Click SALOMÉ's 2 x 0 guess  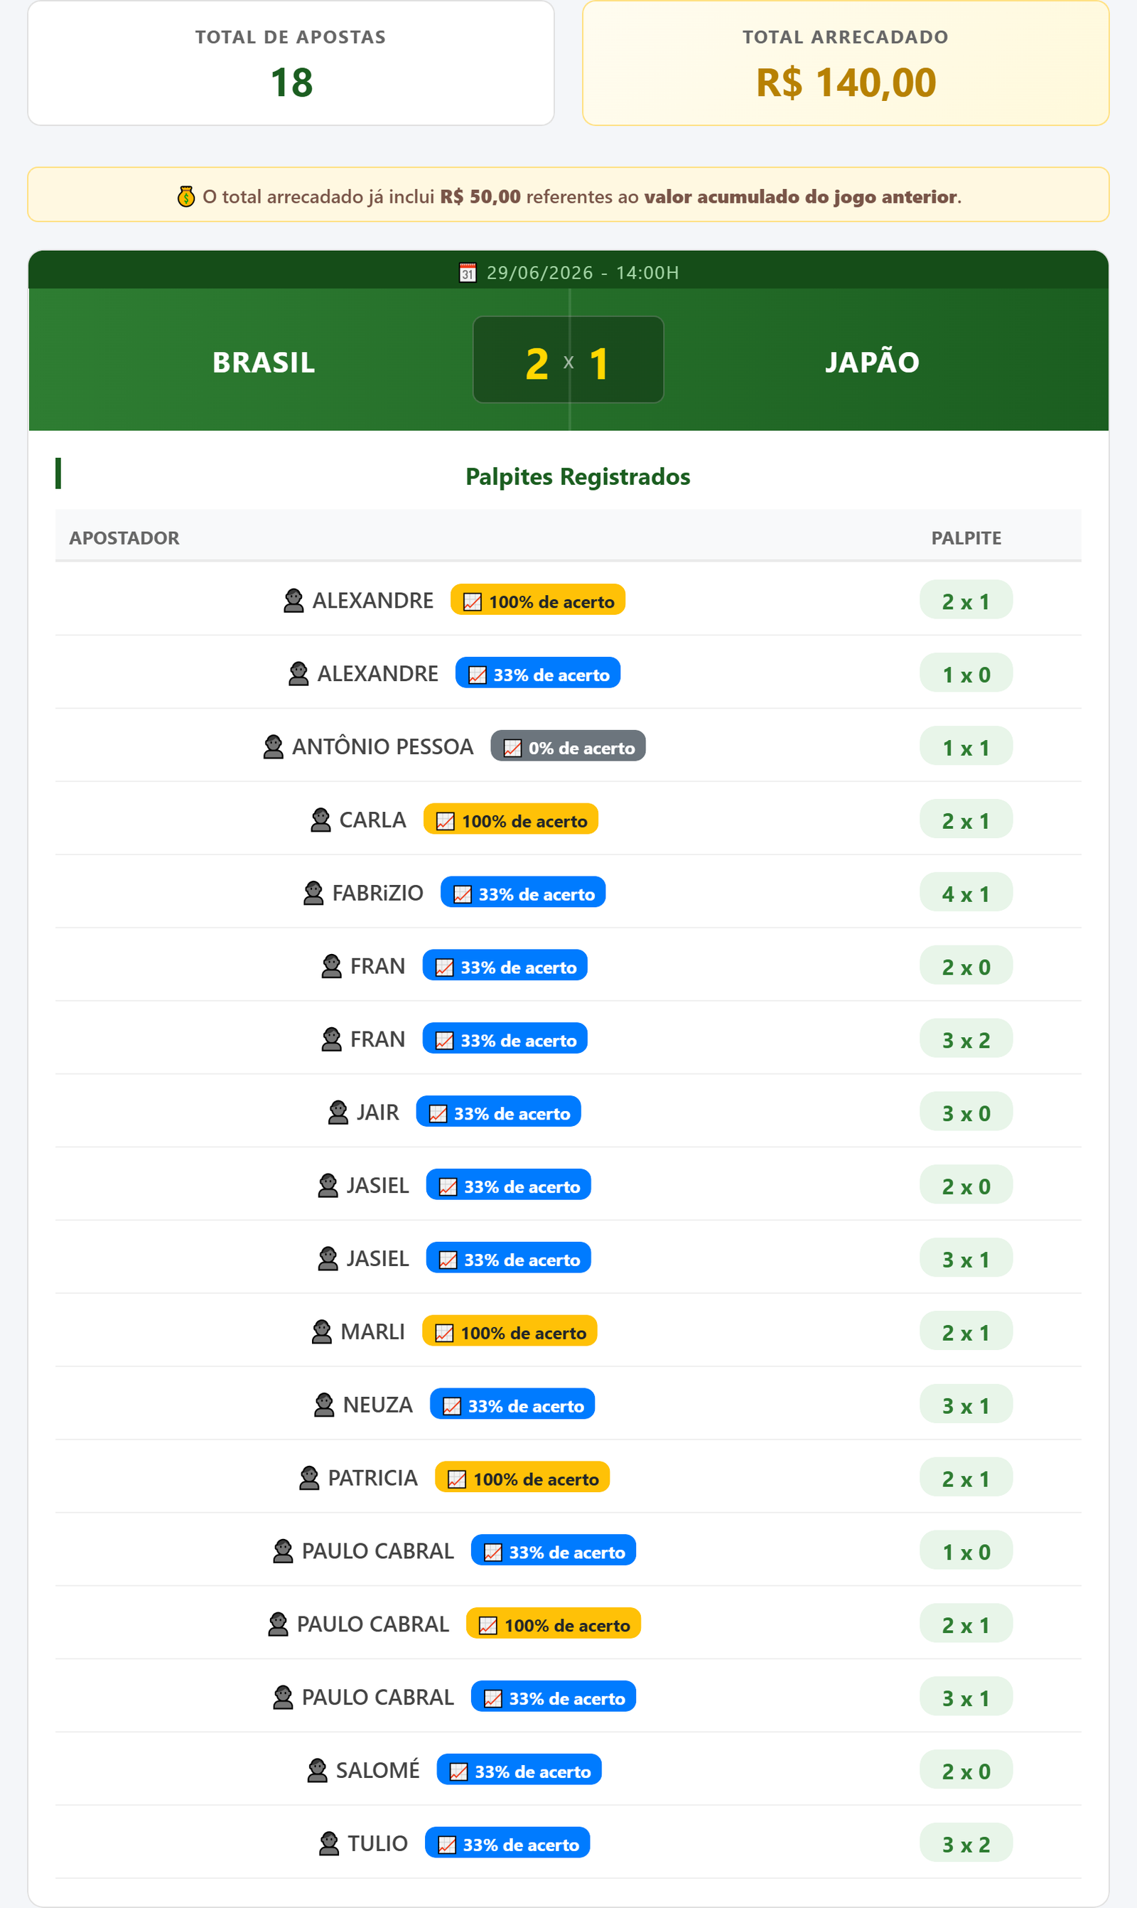pos(966,1771)
